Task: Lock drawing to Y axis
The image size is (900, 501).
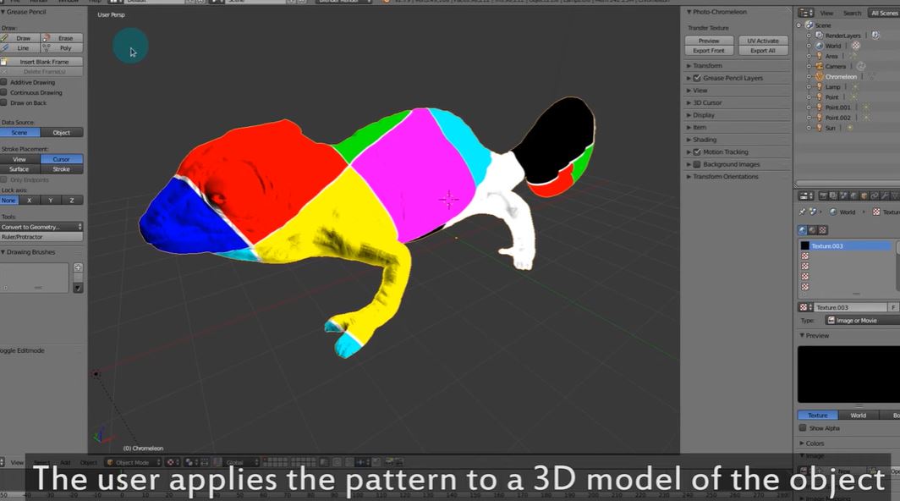Action: pos(51,200)
